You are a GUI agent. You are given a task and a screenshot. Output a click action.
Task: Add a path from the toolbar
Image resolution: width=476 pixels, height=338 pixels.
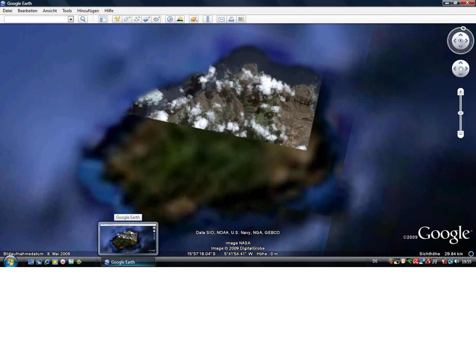(x=137, y=19)
